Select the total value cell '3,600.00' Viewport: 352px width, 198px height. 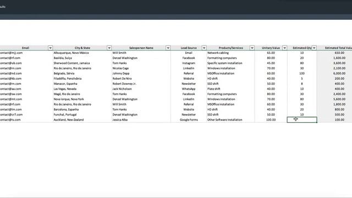coord(334,63)
